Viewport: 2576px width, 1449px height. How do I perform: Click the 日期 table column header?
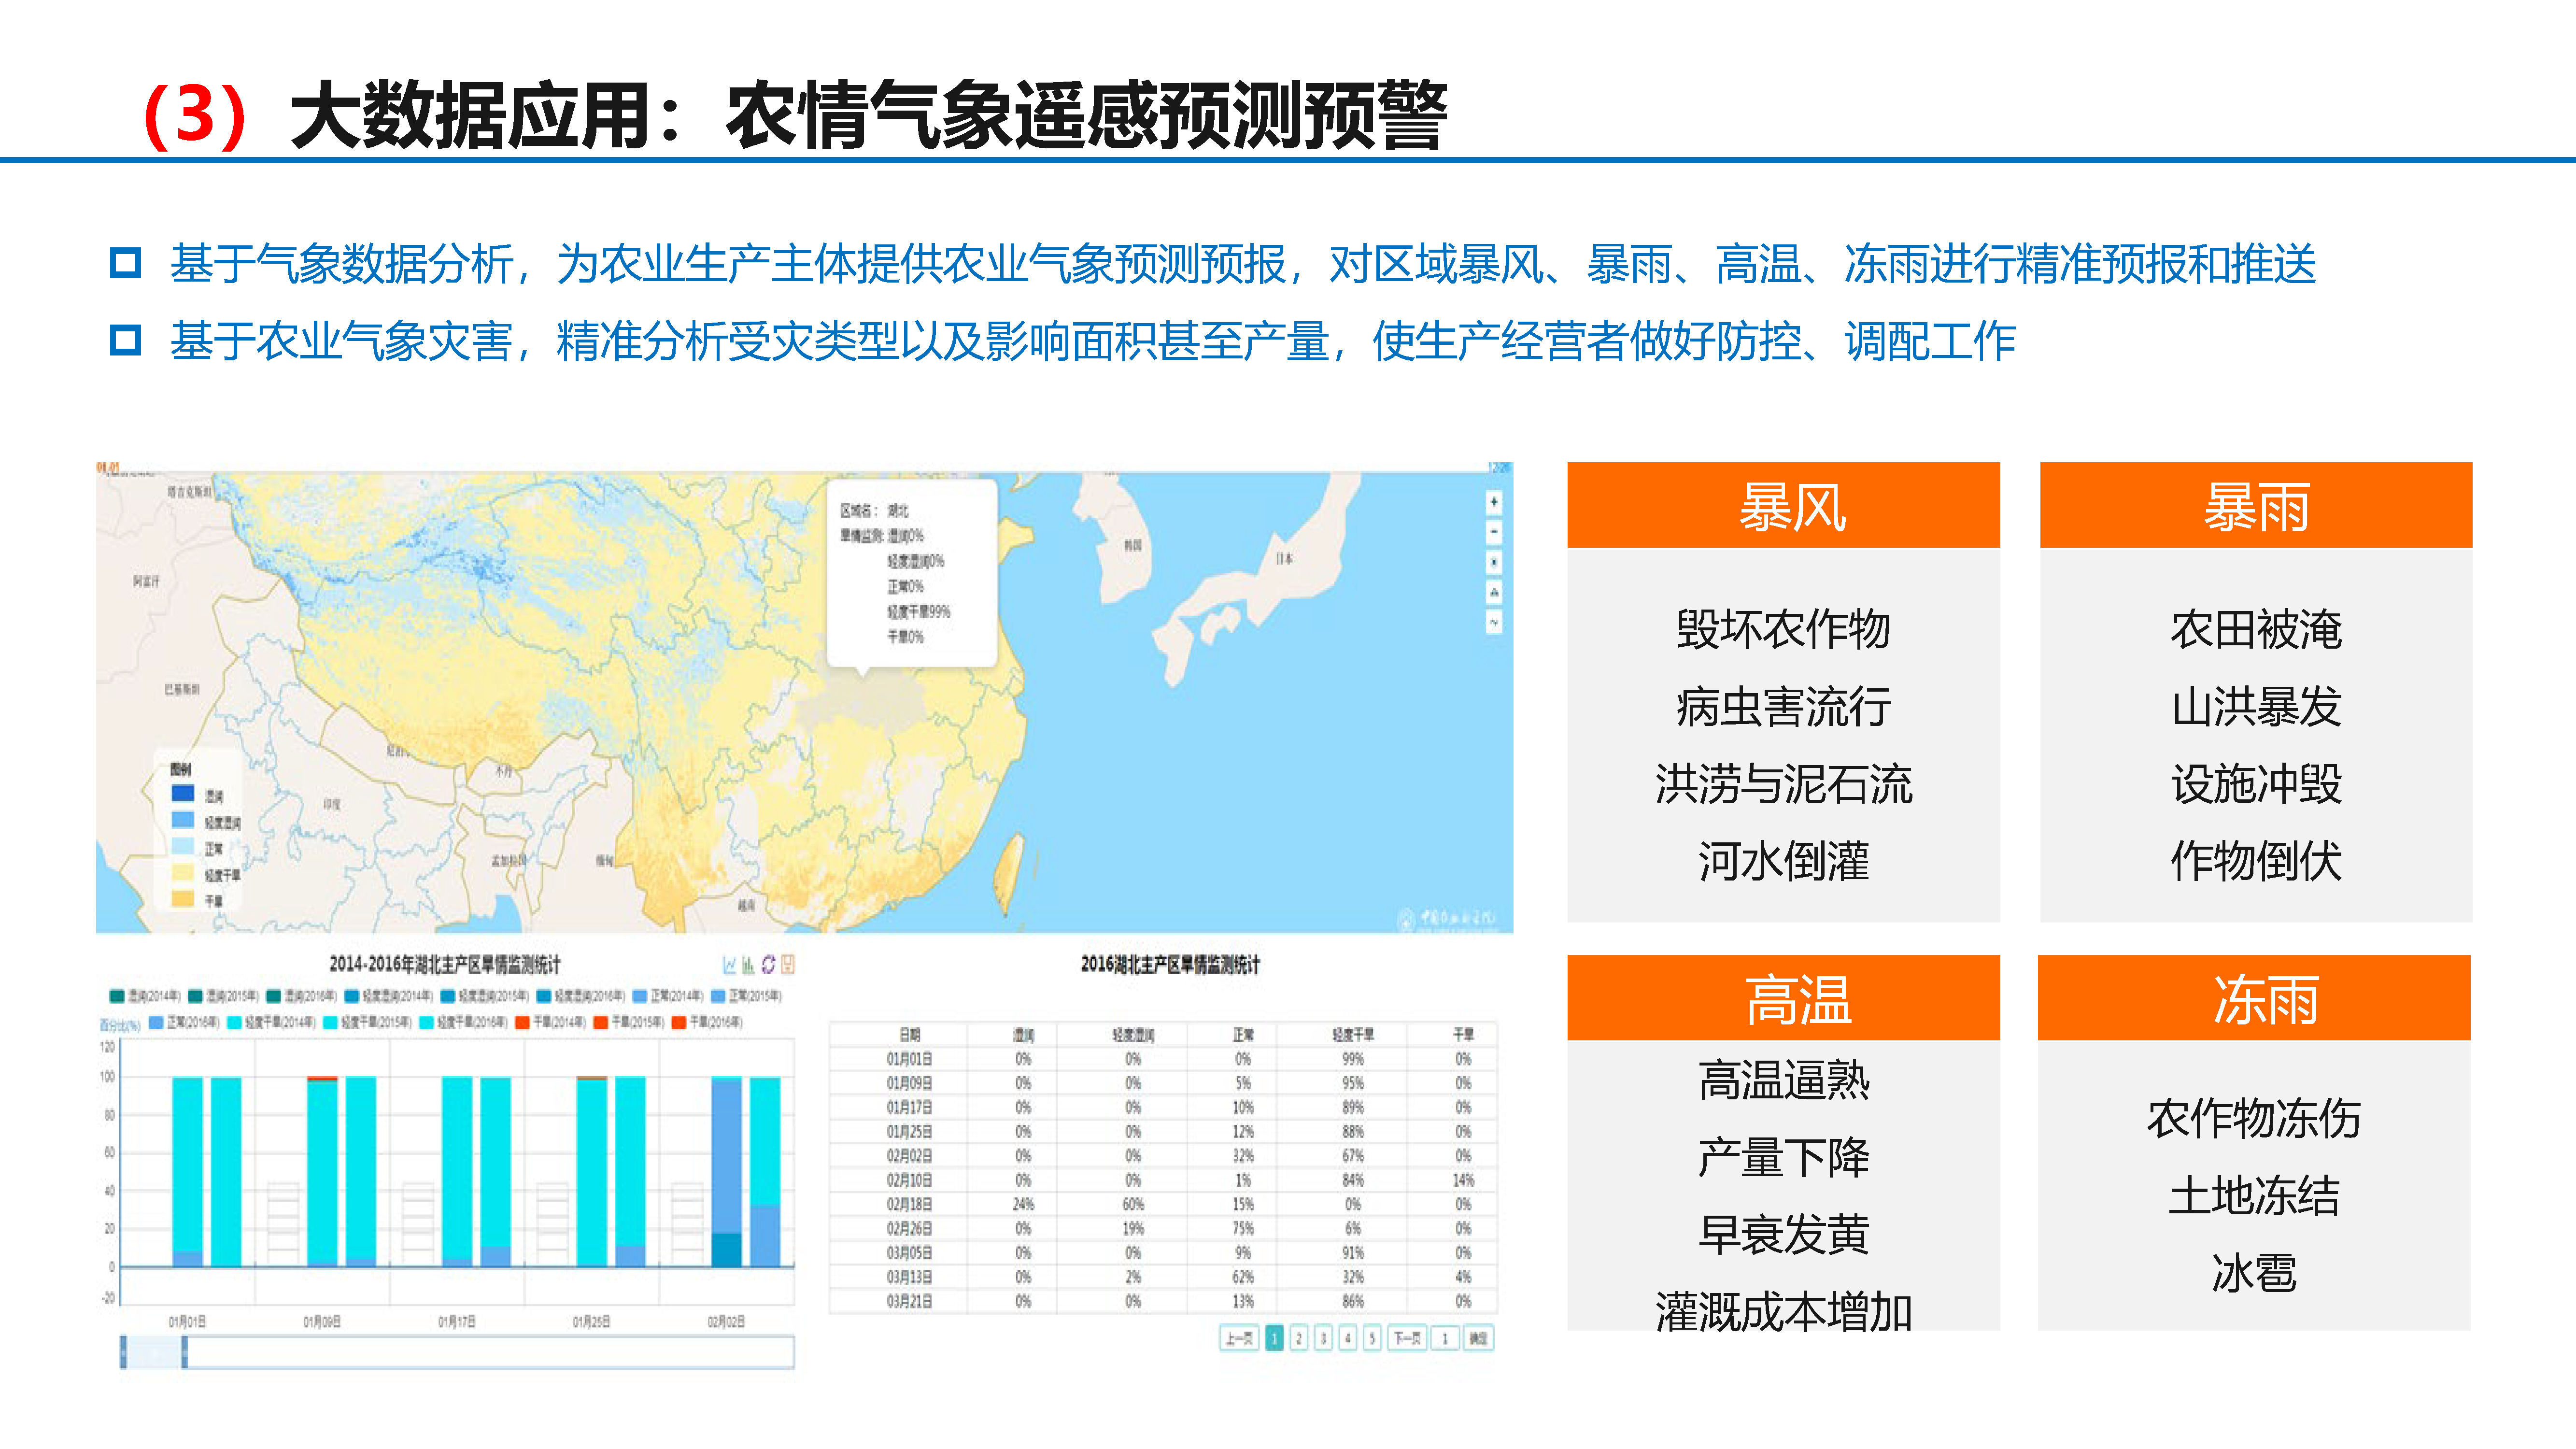tap(909, 1035)
